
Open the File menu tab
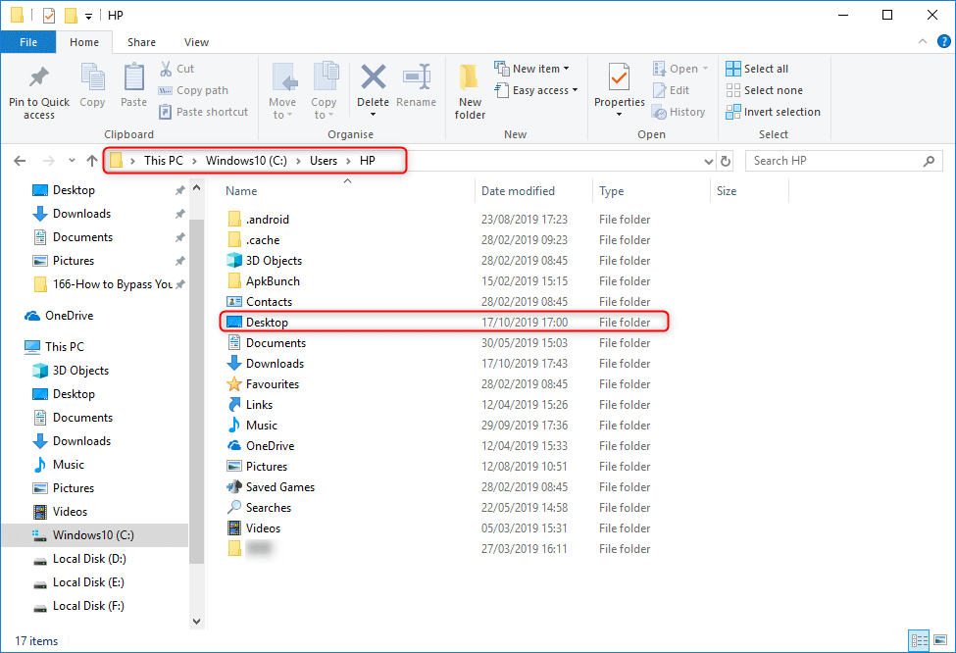point(28,42)
